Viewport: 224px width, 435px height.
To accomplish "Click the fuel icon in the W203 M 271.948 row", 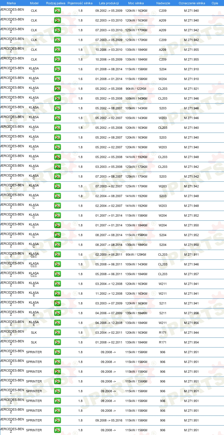I will coord(57,206).
